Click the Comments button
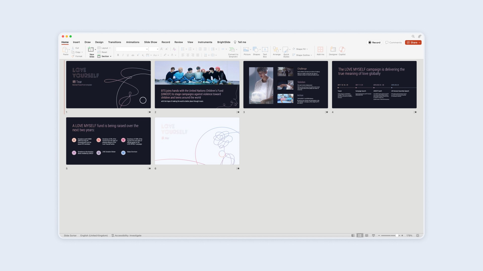The image size is (483, 271). point(393,43)
